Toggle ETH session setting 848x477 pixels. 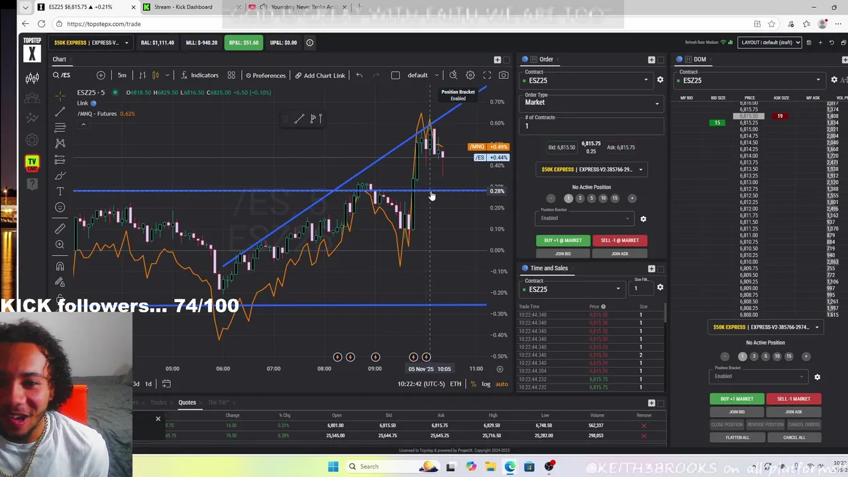(x=456, y=384)
